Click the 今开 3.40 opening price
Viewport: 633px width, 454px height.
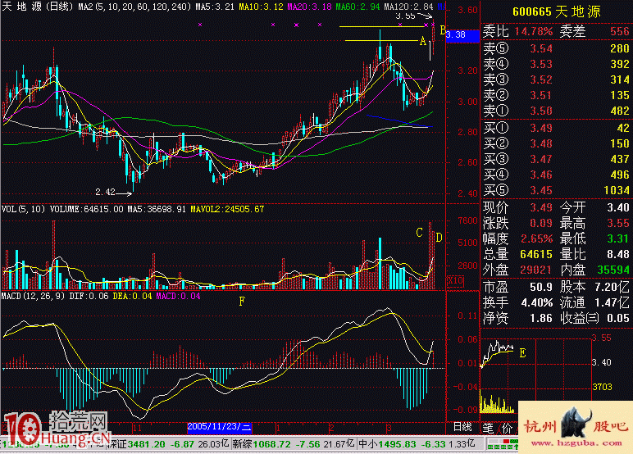617,208
